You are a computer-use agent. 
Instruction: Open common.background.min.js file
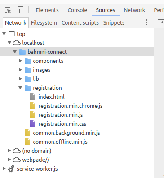click(x=66, y=133)
